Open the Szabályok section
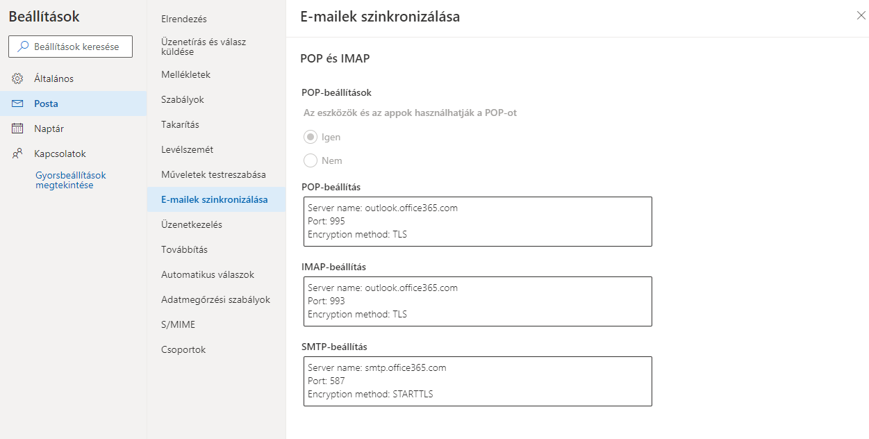The image size is (869, 439). [x=183, y=99]
